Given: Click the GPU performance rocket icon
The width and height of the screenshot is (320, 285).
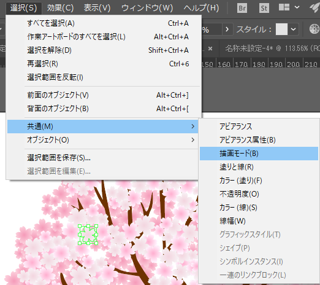Looking at the screenshot, I should point(314,8).
